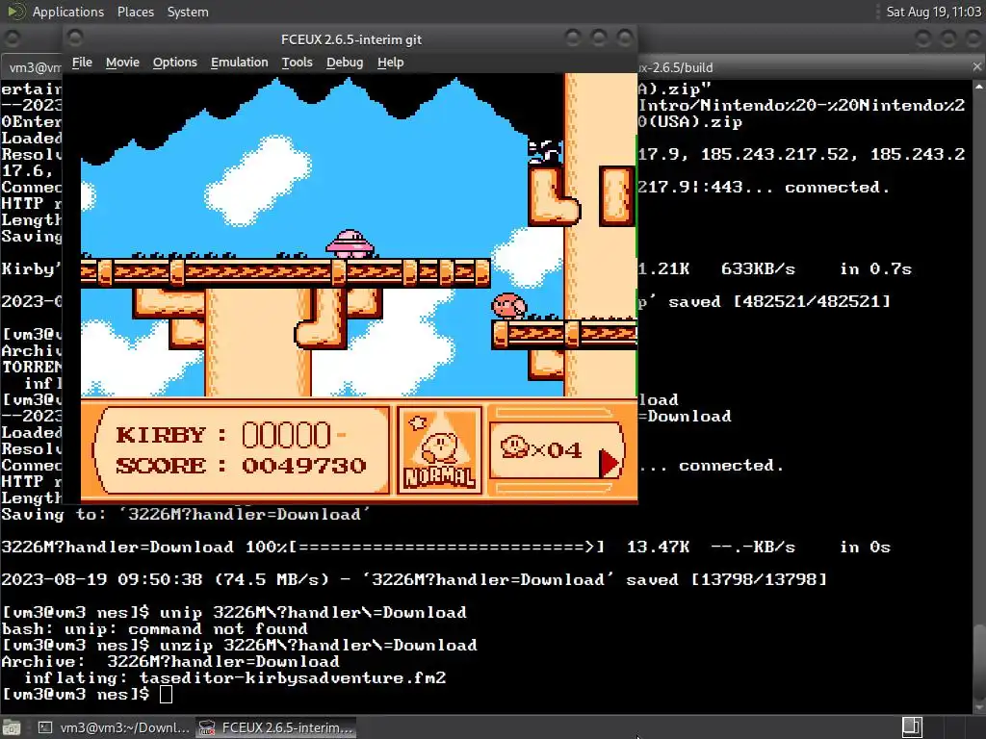Switch to FCEUX taskbar button
Viewport: 986px width, 739px height.
(x=276, y=727)
